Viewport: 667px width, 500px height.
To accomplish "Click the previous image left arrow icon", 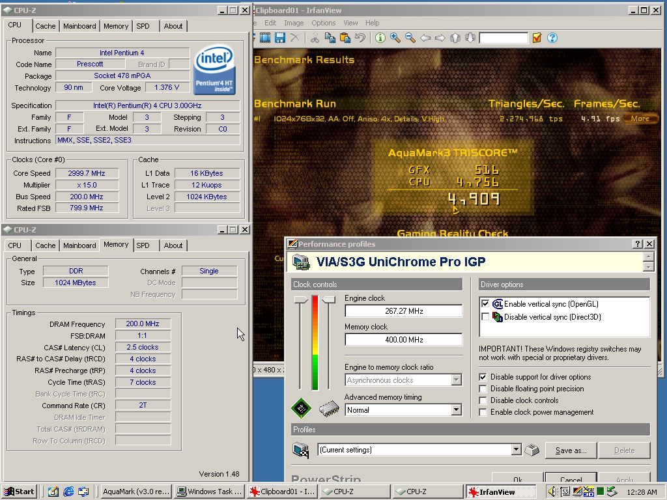I will pos(425,38).
